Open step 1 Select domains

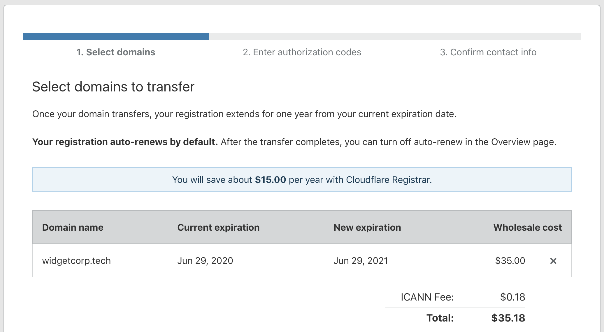pyautogui.click(x=116, y=52)
